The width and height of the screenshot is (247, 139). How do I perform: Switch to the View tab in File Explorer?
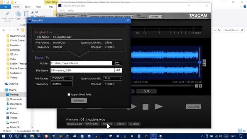tap(38, 7)
